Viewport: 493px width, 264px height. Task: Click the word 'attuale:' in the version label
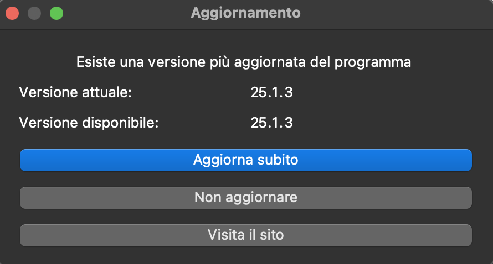click(x=106, y=92)
